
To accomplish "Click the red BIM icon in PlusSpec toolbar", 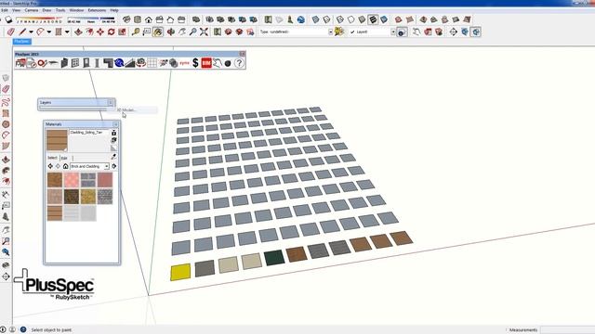I will (206, 63).
